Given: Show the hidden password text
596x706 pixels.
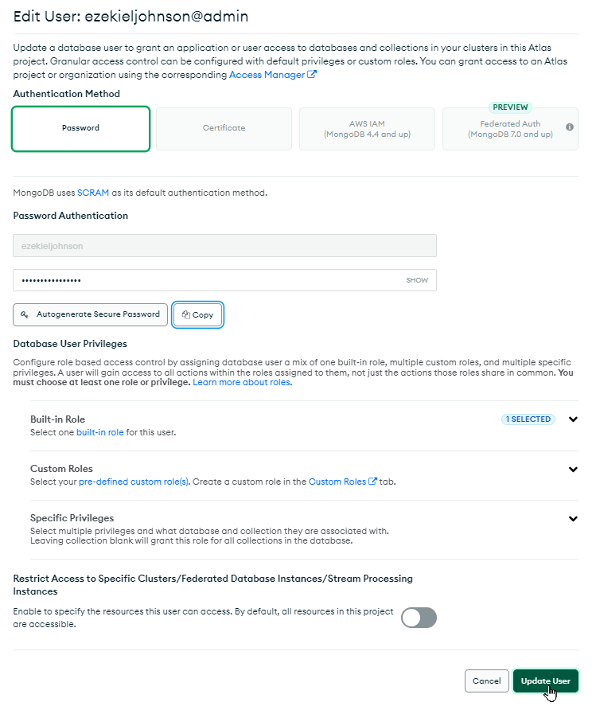Looking at the screenshot, I should 417,280.
